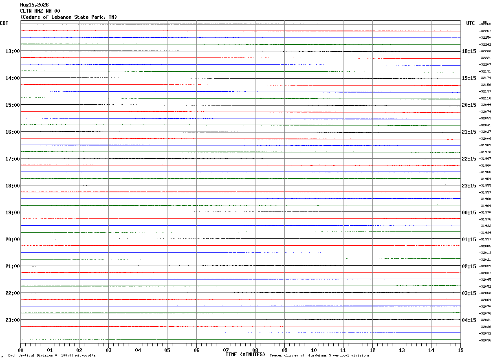This screenshot has width=493, height=361.
Task: Click the CDT timezone label
Action: tap(4, 23)
